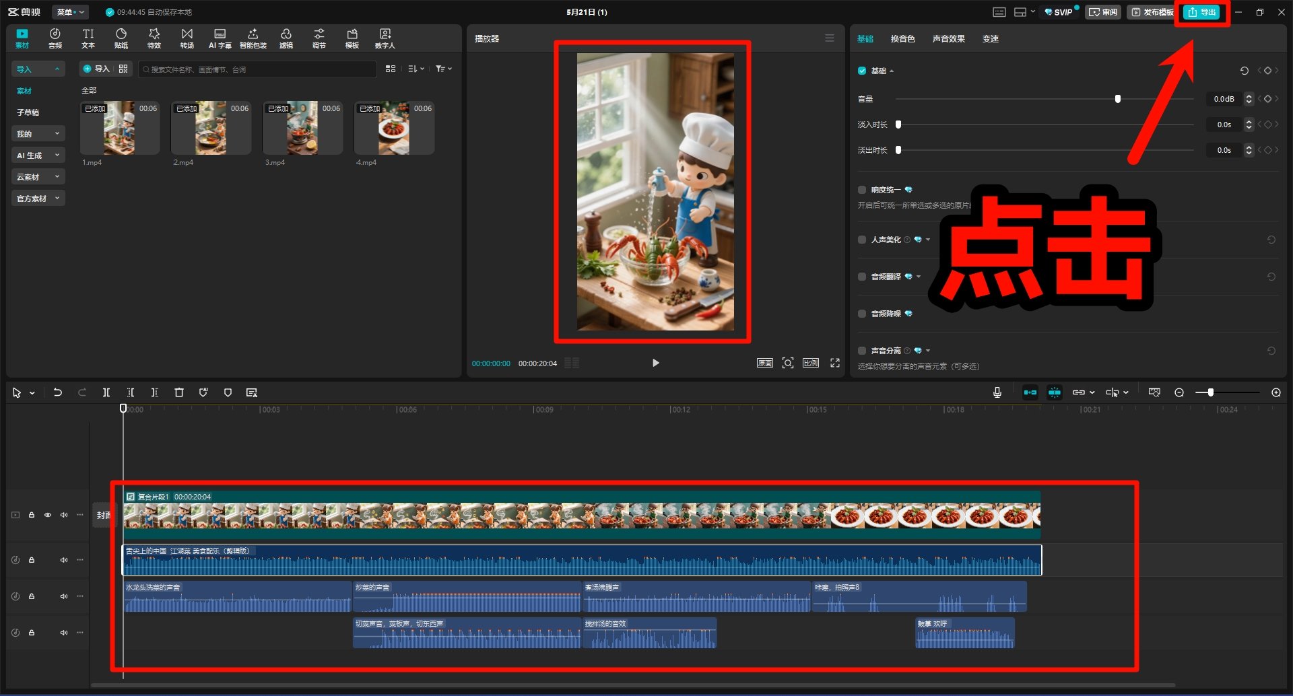Undo the last edit
This screenshot has height=696, width=1293.
tap(58, 392)
